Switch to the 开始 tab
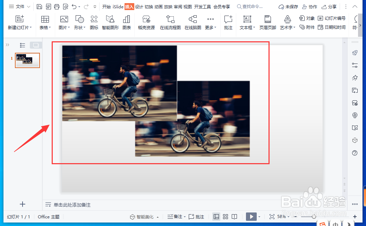Screen dimensions: 366x226 pyautogui.click(x=107, y=7)
